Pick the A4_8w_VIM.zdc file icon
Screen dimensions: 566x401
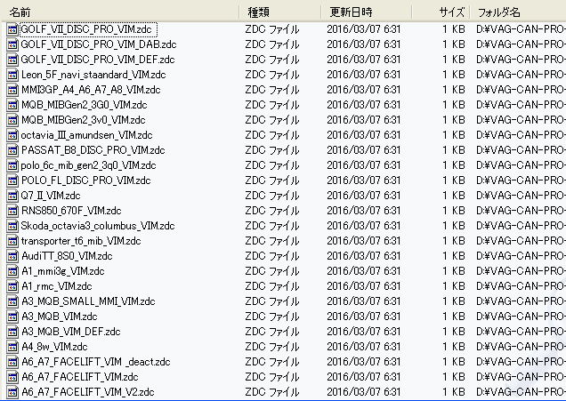point(12,347)
